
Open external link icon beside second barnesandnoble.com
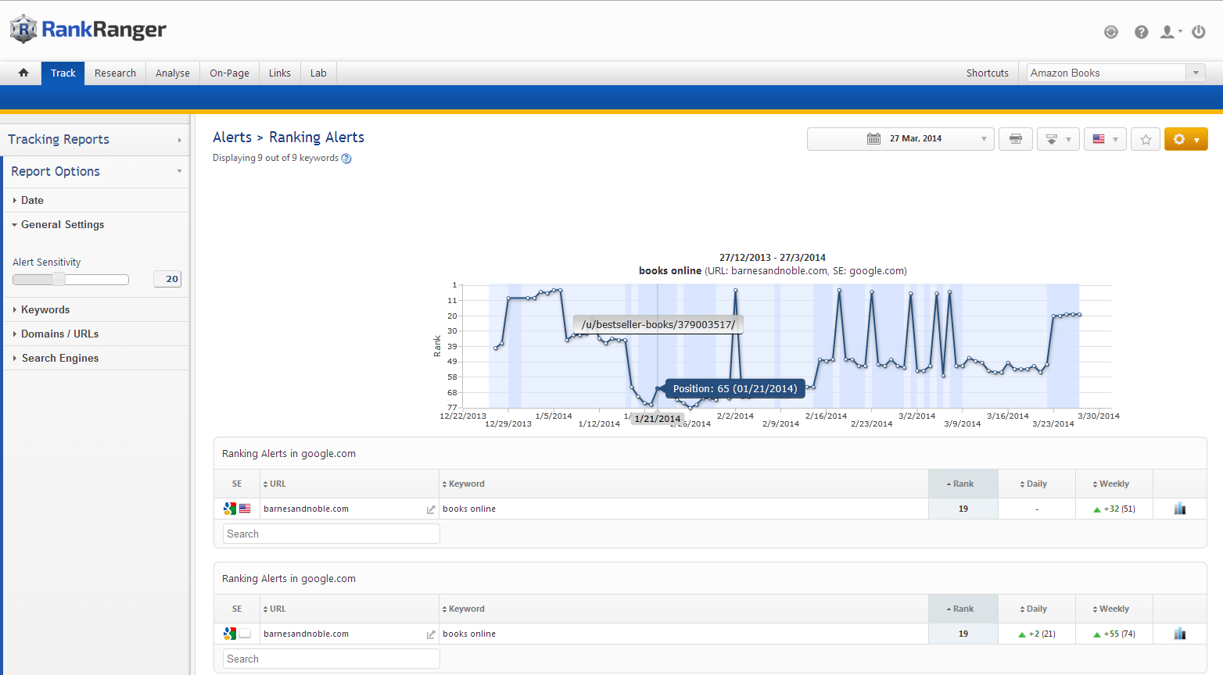[x=430, y=634]
